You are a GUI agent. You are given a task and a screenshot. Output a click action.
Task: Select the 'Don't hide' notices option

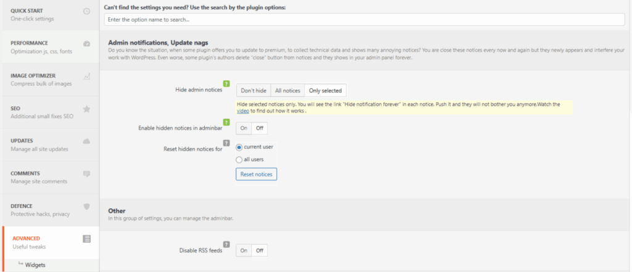click(x=253, y=90)
